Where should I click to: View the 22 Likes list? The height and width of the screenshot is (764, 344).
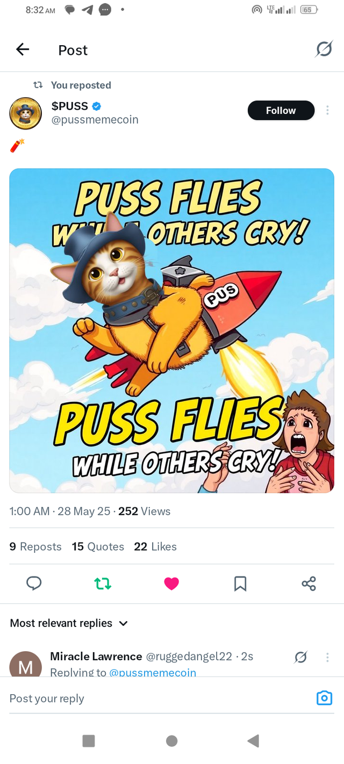155,546
